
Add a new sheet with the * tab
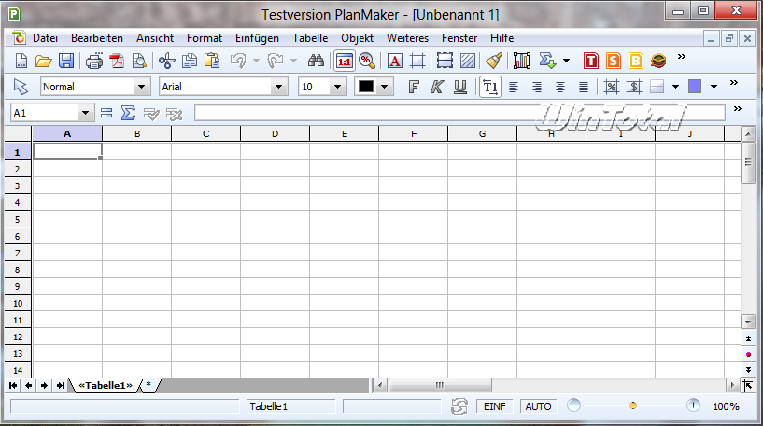(x=148, y=385)
